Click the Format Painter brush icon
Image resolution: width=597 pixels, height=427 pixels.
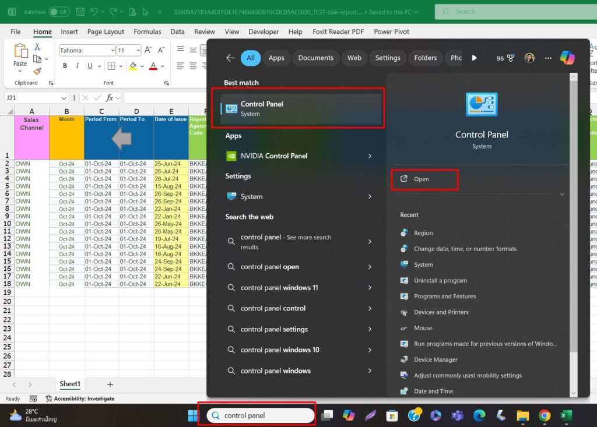coord(37,71)
